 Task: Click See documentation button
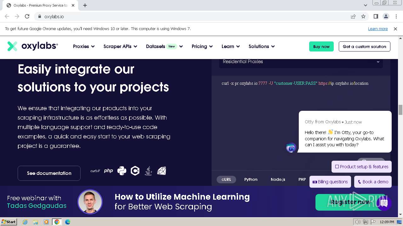[x=49, y=173]
